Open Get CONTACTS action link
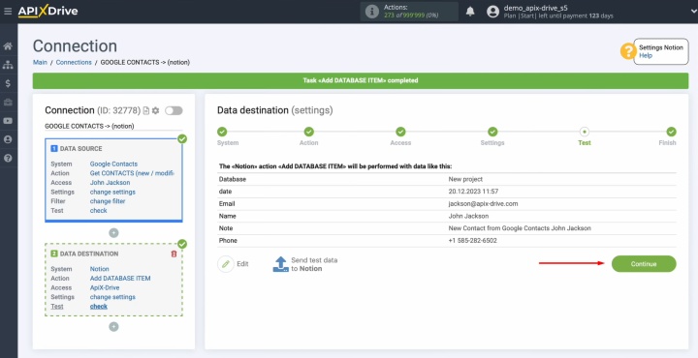 point(132,173)
